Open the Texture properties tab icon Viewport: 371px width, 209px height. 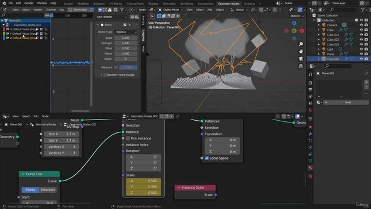click(x=311, y=176)
